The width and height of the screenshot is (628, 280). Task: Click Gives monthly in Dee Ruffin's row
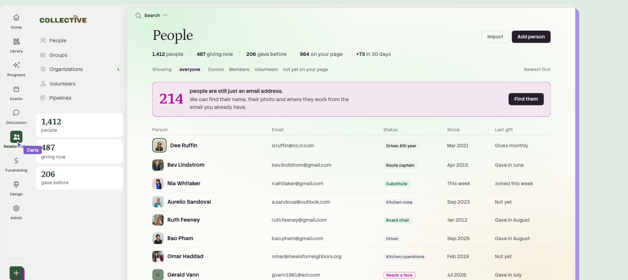point(511,145)
